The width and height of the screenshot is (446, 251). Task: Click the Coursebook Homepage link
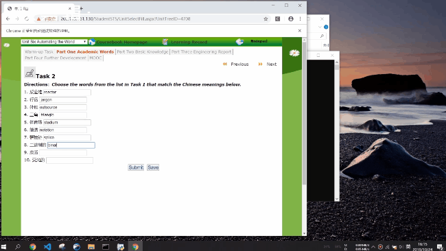[121, 42]
